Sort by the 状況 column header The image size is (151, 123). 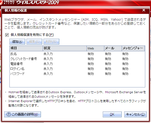65,48
